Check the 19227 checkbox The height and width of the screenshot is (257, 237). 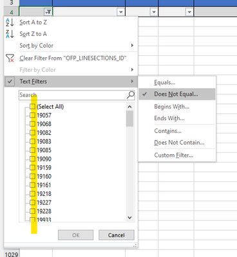pyautogui.click(x=32, y=202)
